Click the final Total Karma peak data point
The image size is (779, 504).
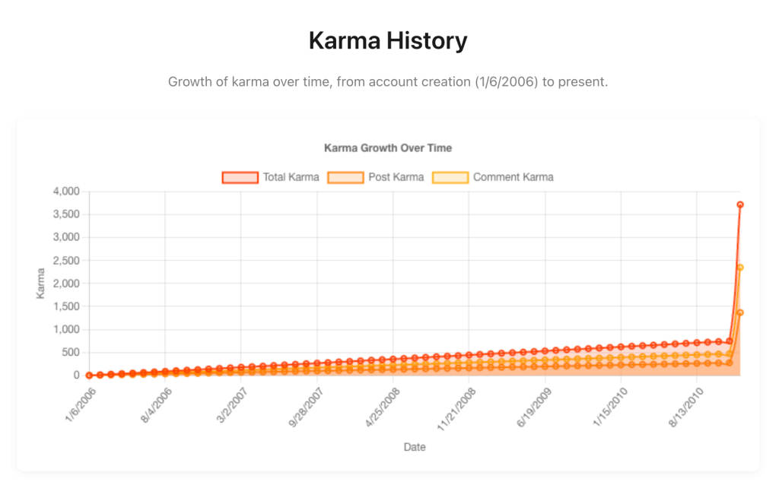(739, 204)
